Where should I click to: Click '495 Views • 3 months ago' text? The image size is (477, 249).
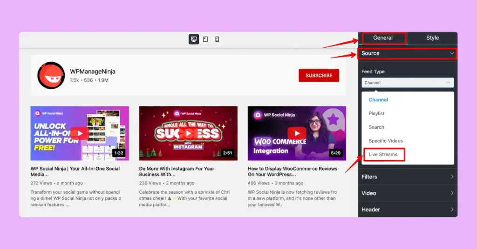(275, 183)
